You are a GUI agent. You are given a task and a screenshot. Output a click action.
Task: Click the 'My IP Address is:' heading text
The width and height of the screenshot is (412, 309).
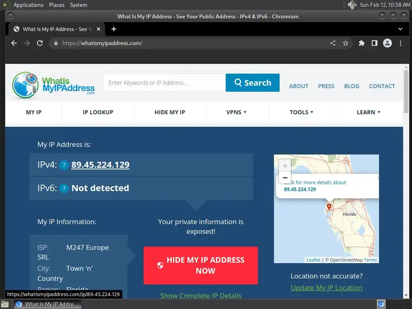click(64, 144)
